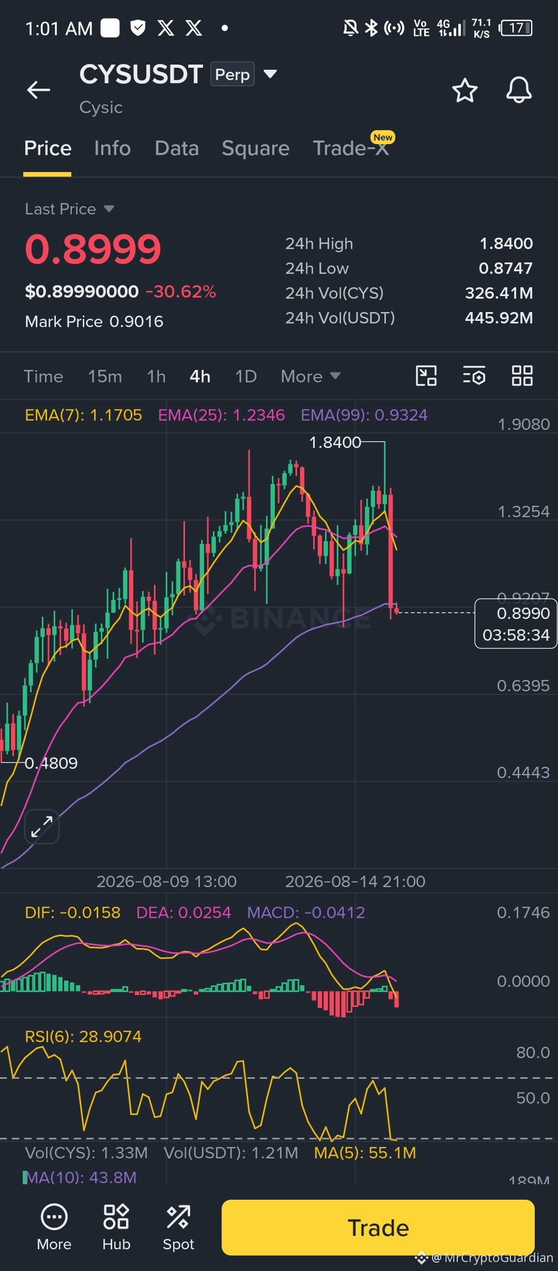Tap the yellow Trade button
The height and width of the screenshot is (1271, 558).
(x=378, y=1228)
